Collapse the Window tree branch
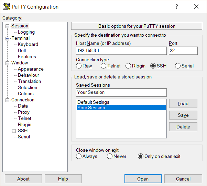Image resolution: width=207 pixels, height=186 pixels. [7, 63]
